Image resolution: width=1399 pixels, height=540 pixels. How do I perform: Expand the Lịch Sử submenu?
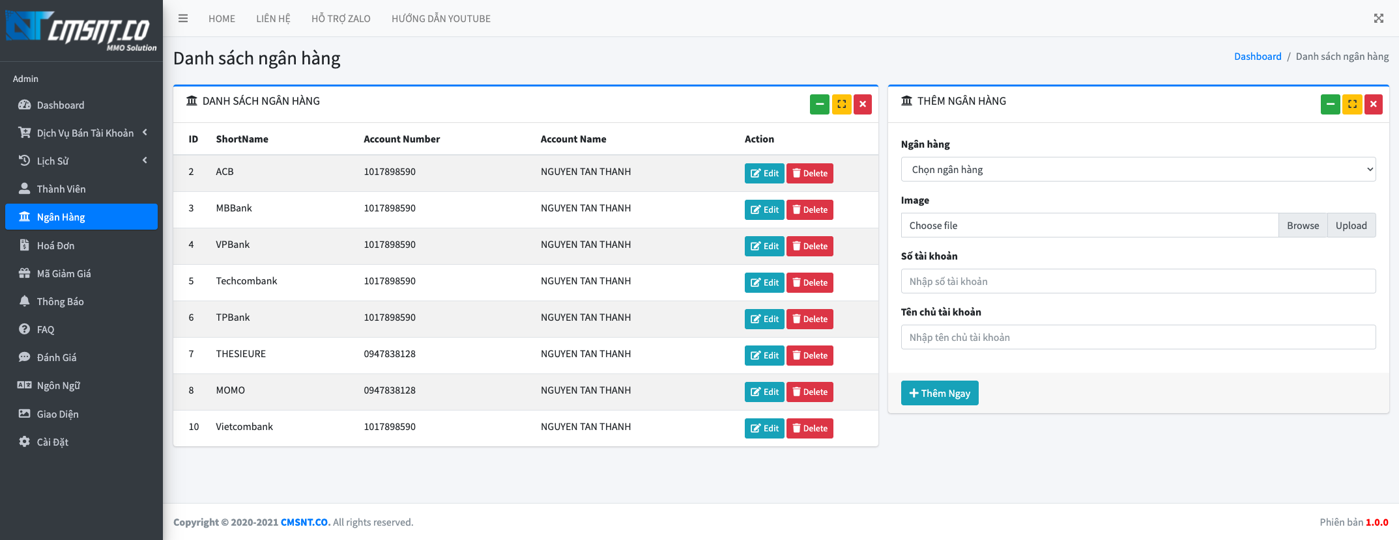click(81, 161)
